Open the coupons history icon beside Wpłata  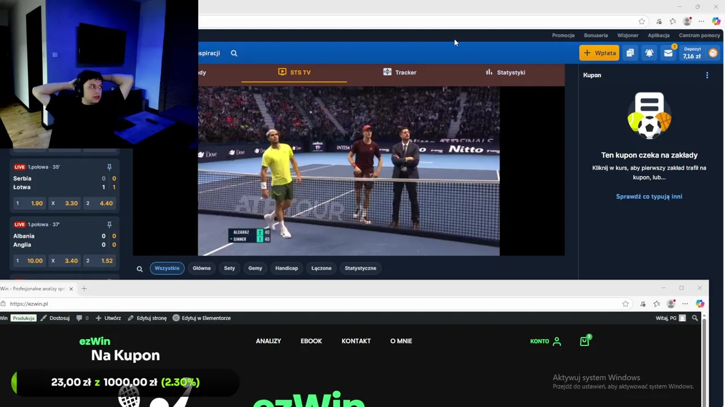click(x=630, y=53)
